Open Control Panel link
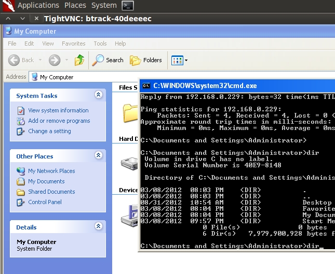Screen dimensions: 335x274 (45, 202)
